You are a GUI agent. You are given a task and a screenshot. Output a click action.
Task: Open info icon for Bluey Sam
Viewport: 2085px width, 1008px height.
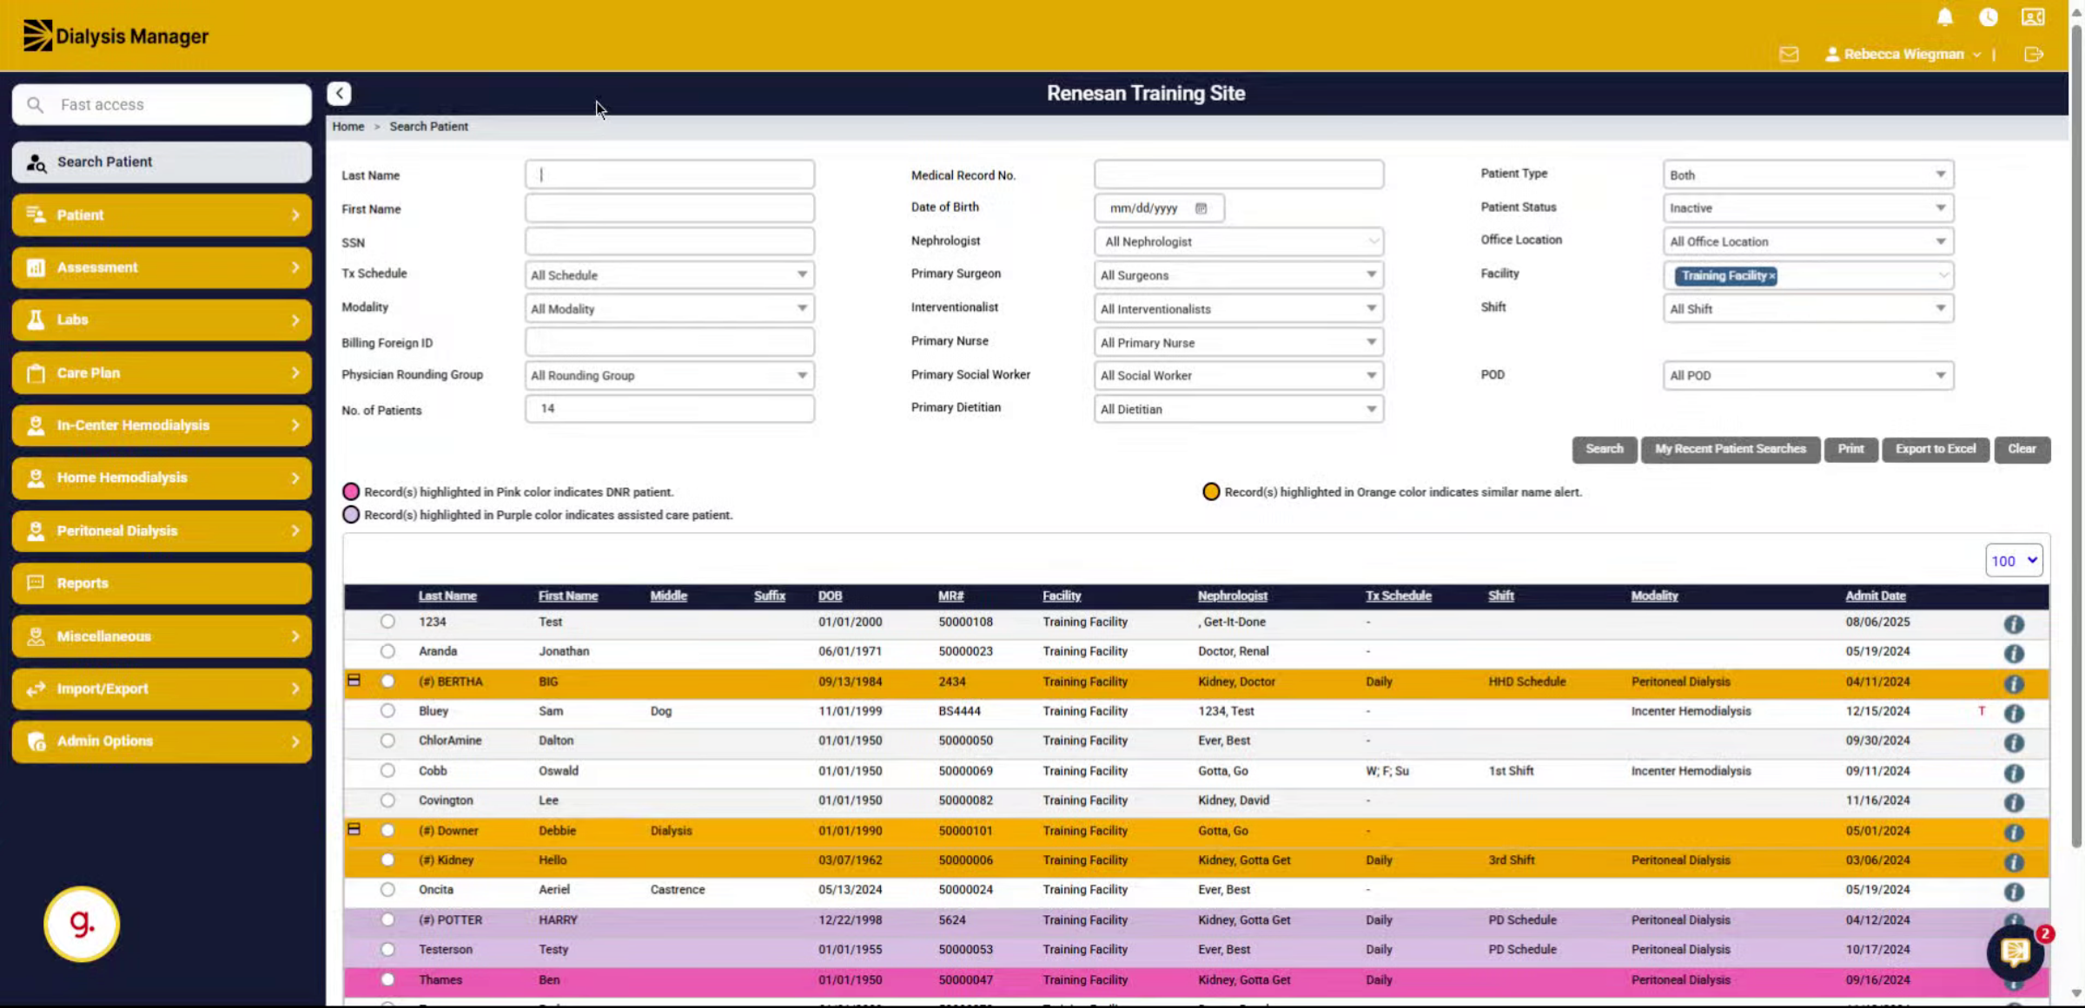(x=2013, y=713)
